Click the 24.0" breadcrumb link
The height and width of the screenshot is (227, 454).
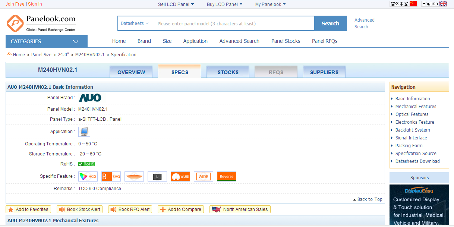pyautogui.click(x=63, y=55)
